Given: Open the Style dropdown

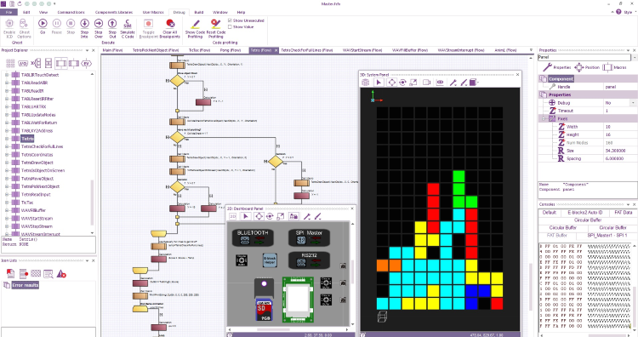Looking at the screenshot, I should [628, 12].
